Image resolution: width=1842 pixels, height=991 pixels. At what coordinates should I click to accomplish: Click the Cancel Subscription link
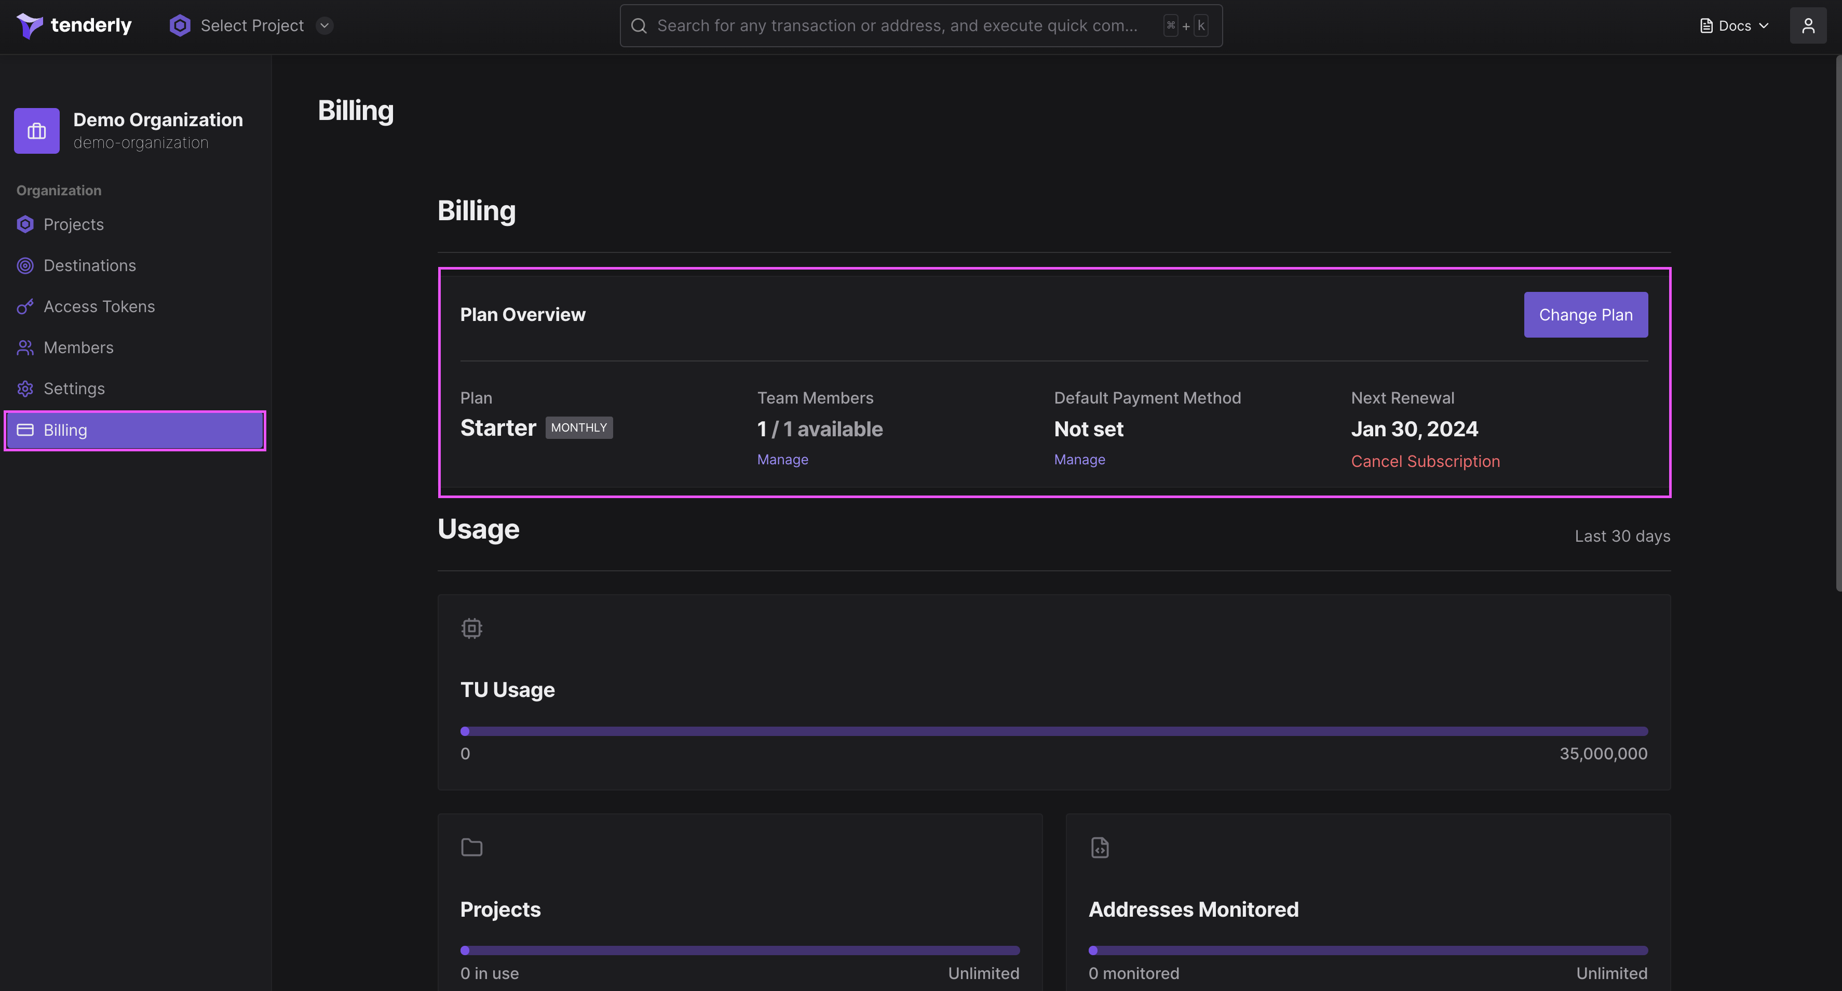(x=1425, y=462)
